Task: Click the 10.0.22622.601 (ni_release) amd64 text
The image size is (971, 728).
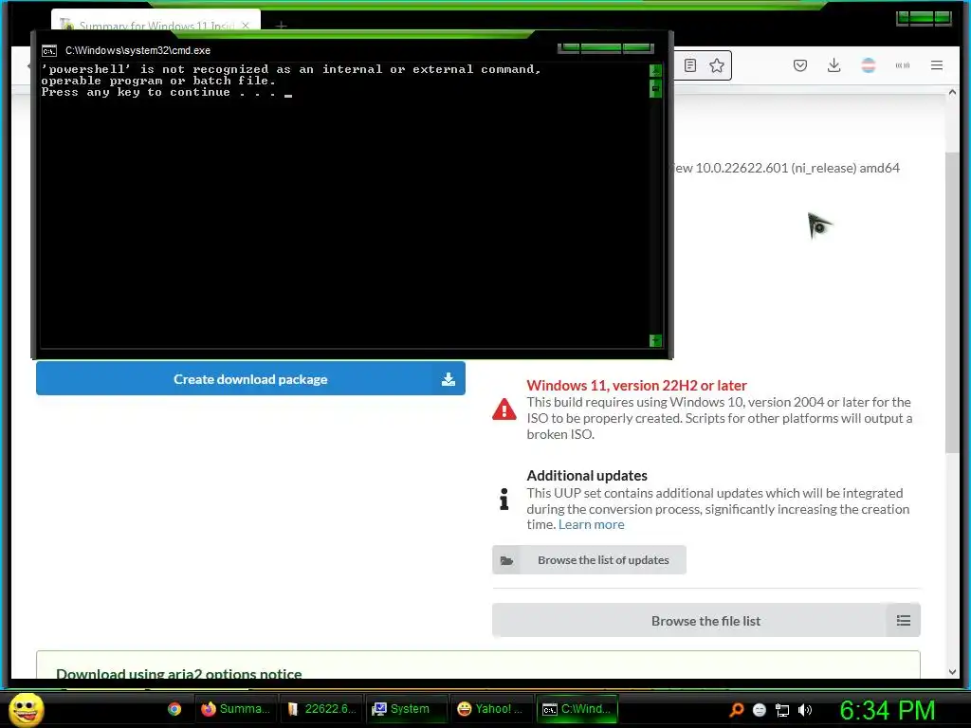Action: click(797, 168)
